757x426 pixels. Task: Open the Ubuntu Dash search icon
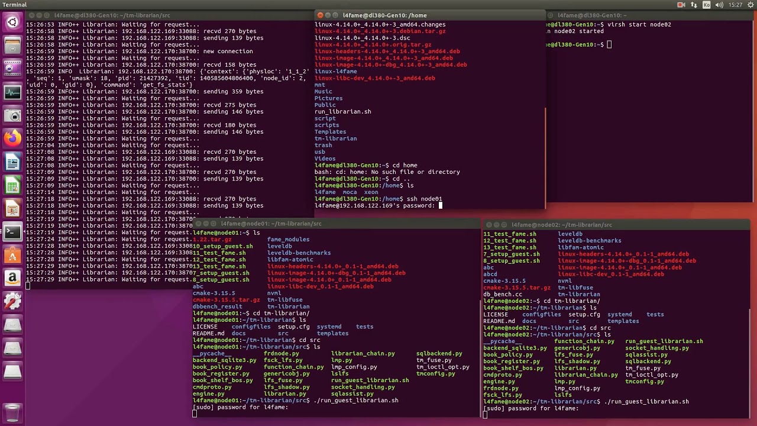click(12, 22)
